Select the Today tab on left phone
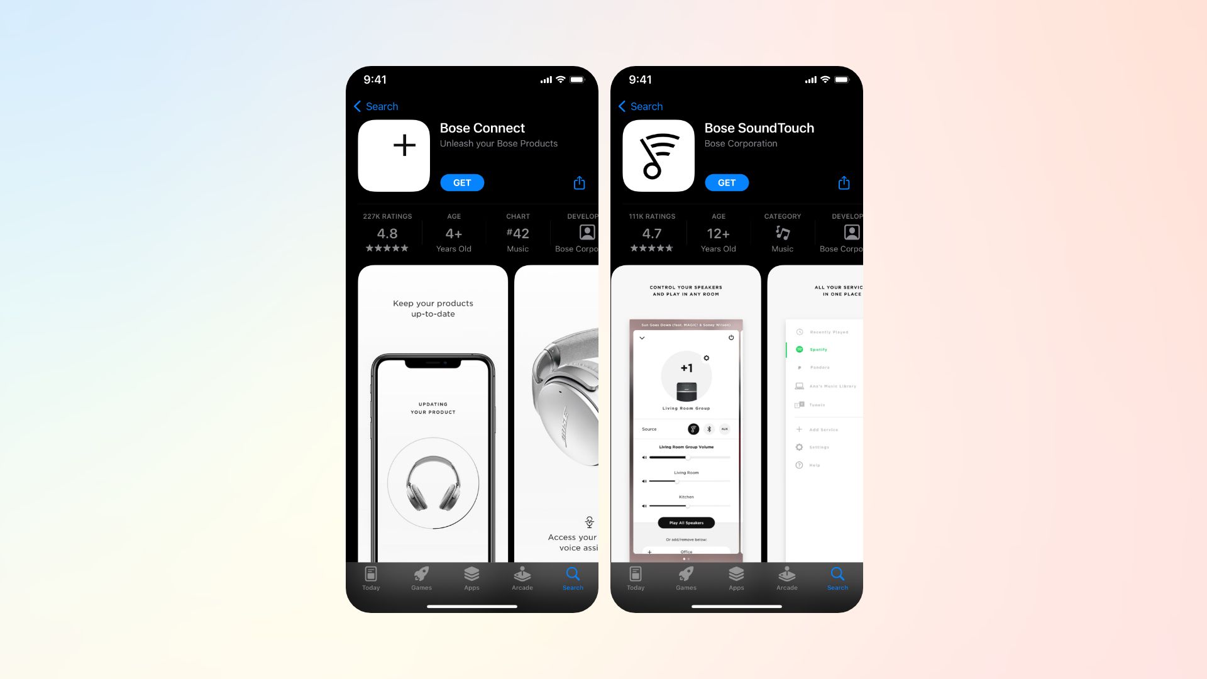The image size is (1207, 679). coord(372,578)
